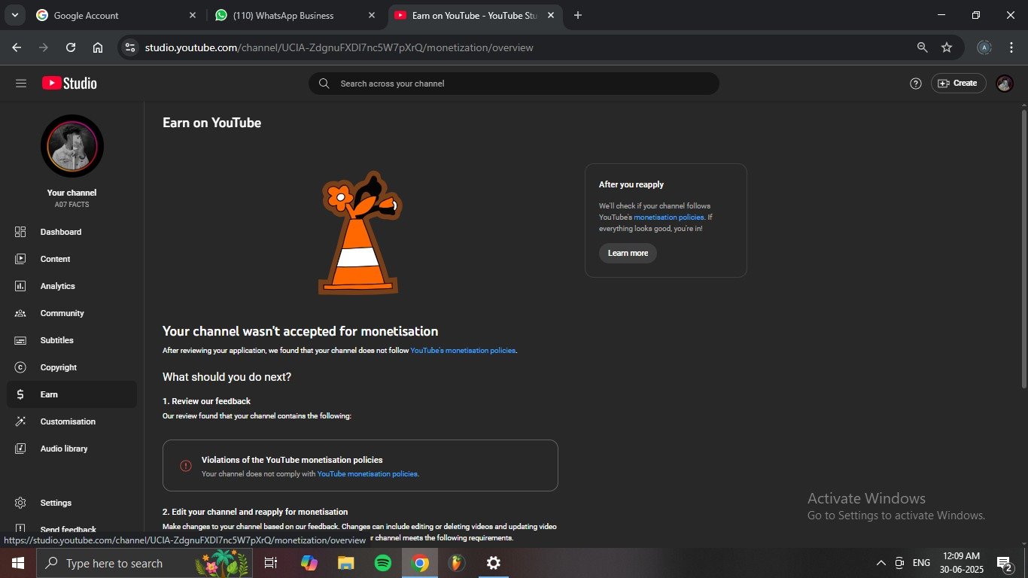Click the channel profile picture thumbnail

pyautogui.click(x=72, y=146)
